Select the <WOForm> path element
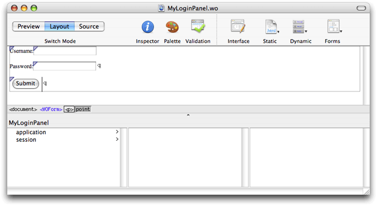Viewport: 377px width, 207px height. pyautogui.click(x=51, y=110)
